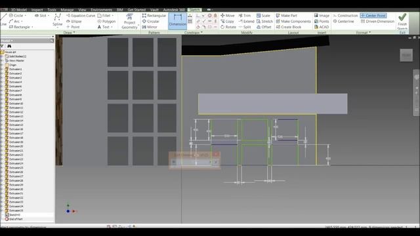
Task: Open the Manage tab
Action: (67, 10)
